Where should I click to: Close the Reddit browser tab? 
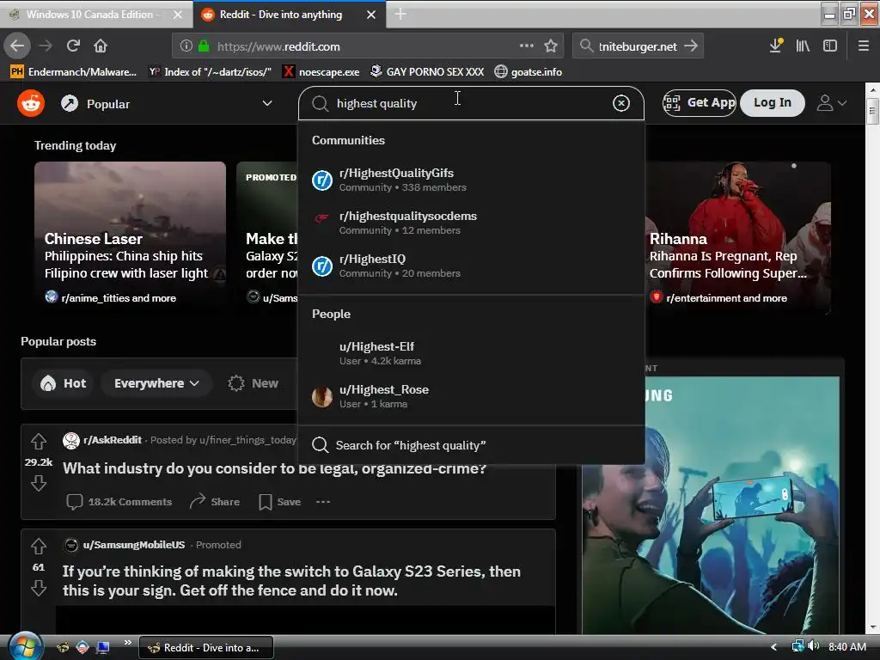click(371, 15)
